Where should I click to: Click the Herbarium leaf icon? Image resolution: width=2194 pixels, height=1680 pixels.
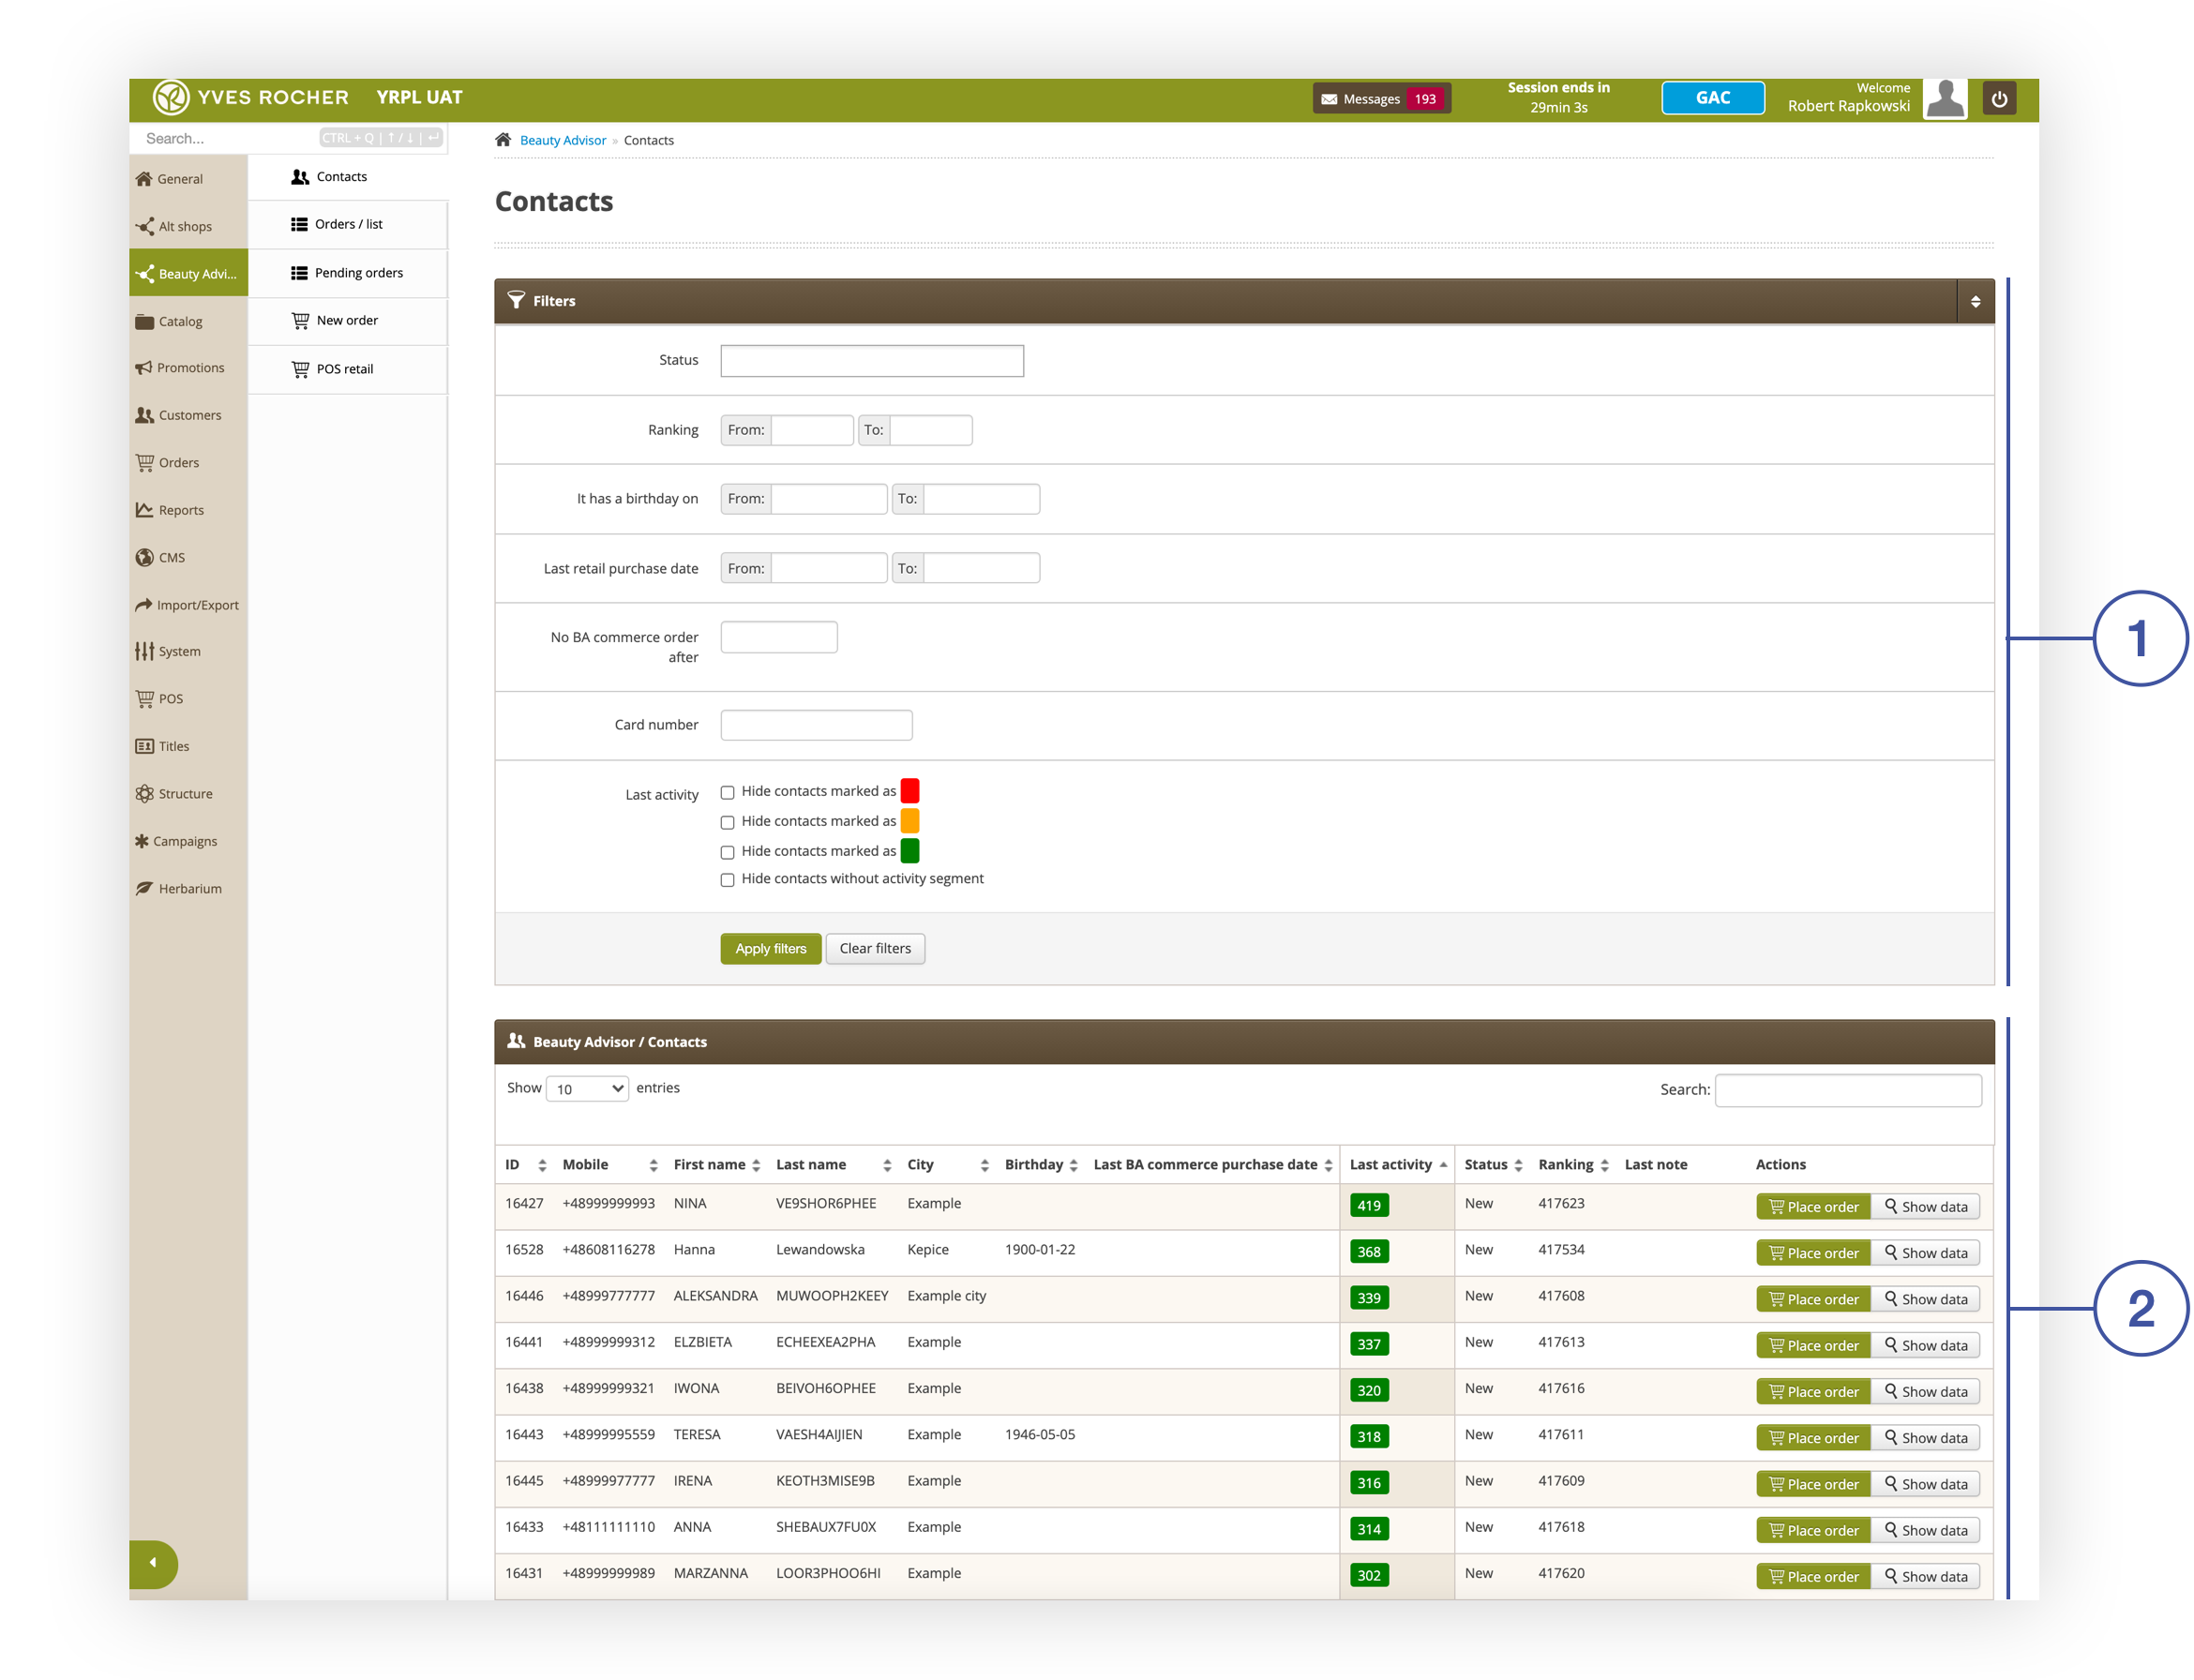coord(145,888)
